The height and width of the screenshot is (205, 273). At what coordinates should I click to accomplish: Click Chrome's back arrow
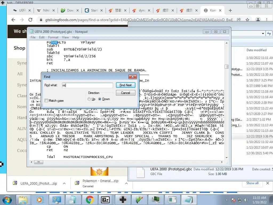(13, 20)
